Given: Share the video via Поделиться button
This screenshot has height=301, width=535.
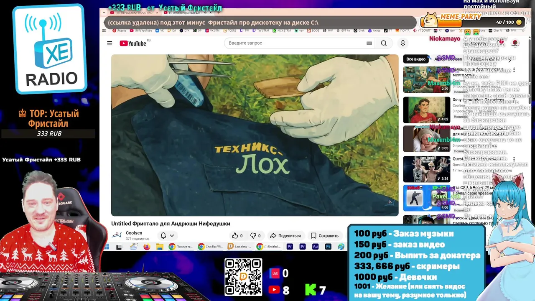Looking at the screenshot, I should 285,235.
